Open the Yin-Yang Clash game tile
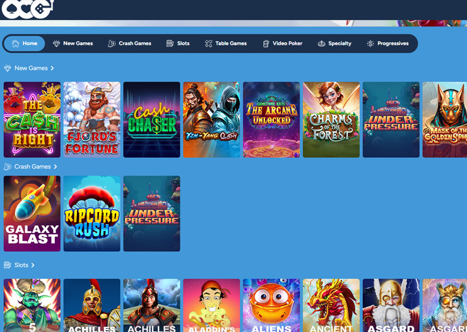The width and height of the screenshot is (467, 332). [x=211, y=120]
